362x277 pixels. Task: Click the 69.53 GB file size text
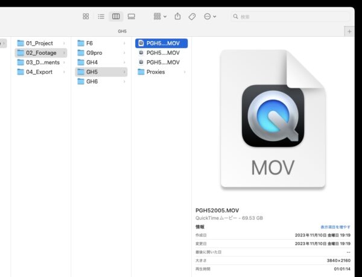[x=252, y=218]
